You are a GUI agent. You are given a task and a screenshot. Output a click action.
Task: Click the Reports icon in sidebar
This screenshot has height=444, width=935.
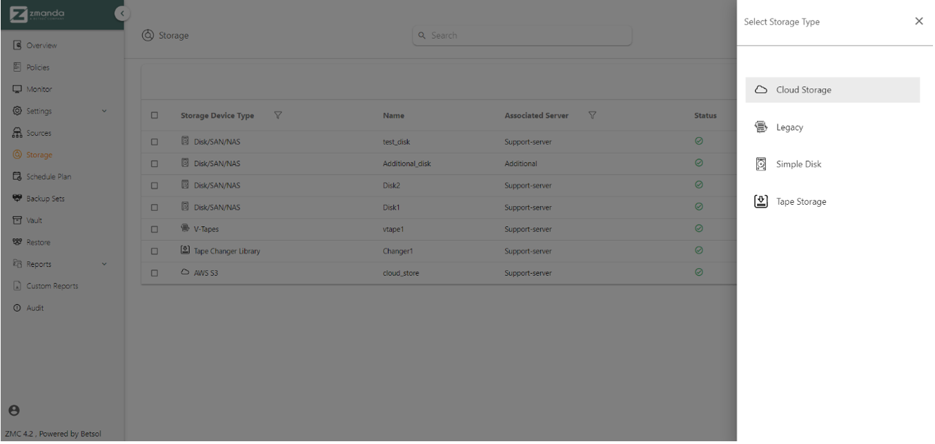coord(17,263)
